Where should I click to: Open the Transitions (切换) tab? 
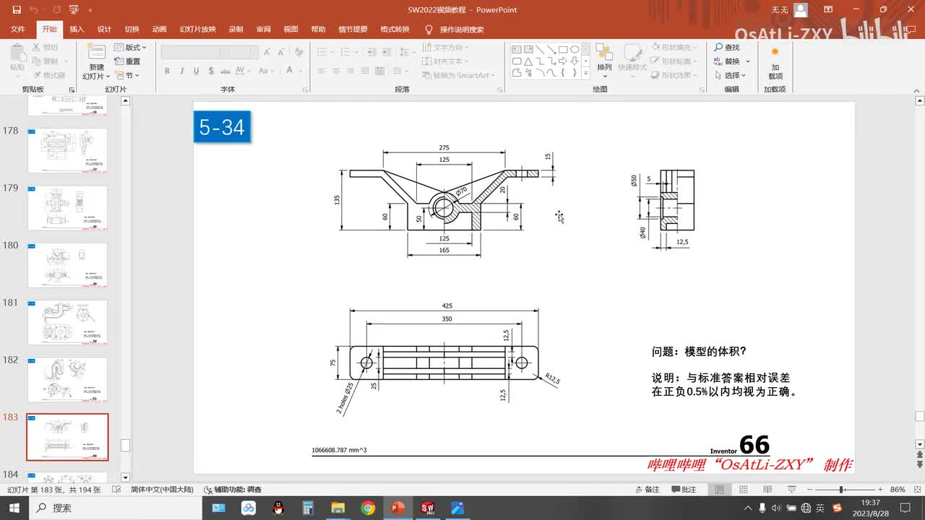tap(132, 30)
